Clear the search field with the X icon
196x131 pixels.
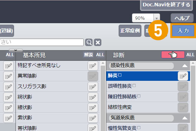click(97, 42)
